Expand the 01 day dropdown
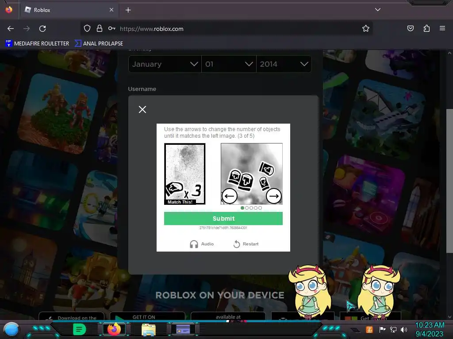 [x=229, y=64]
